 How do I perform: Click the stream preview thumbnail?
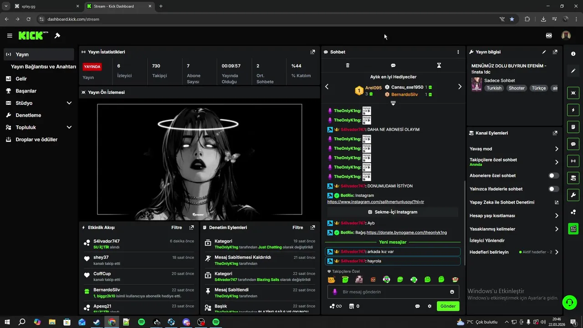click(199, 159)
